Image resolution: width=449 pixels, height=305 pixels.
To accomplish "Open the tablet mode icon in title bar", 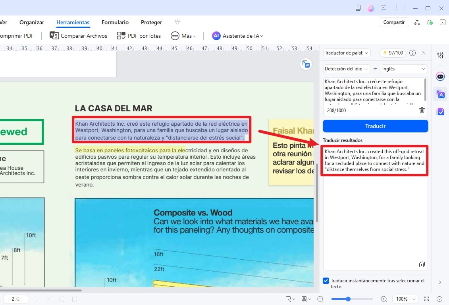I will [358, 8].
